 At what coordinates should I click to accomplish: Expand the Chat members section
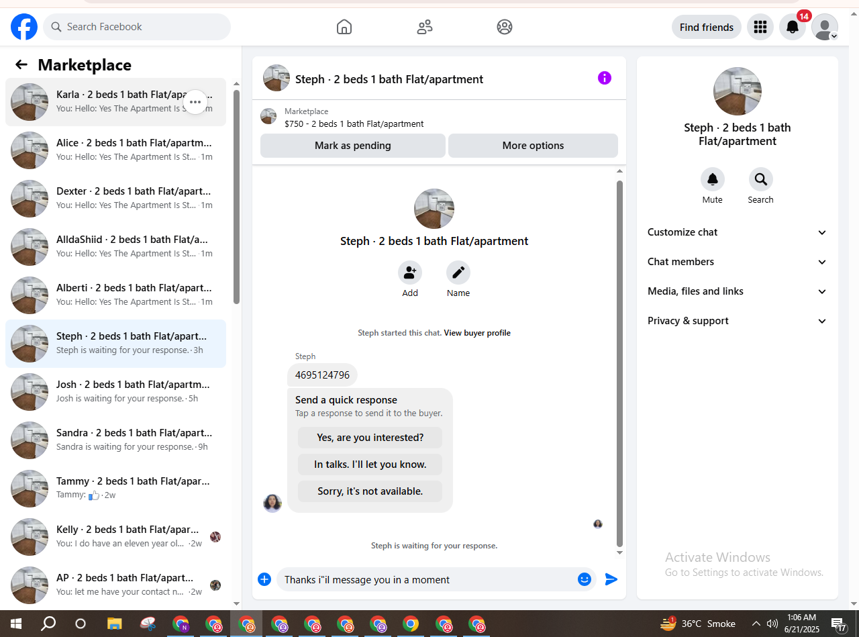click(738, 262)
